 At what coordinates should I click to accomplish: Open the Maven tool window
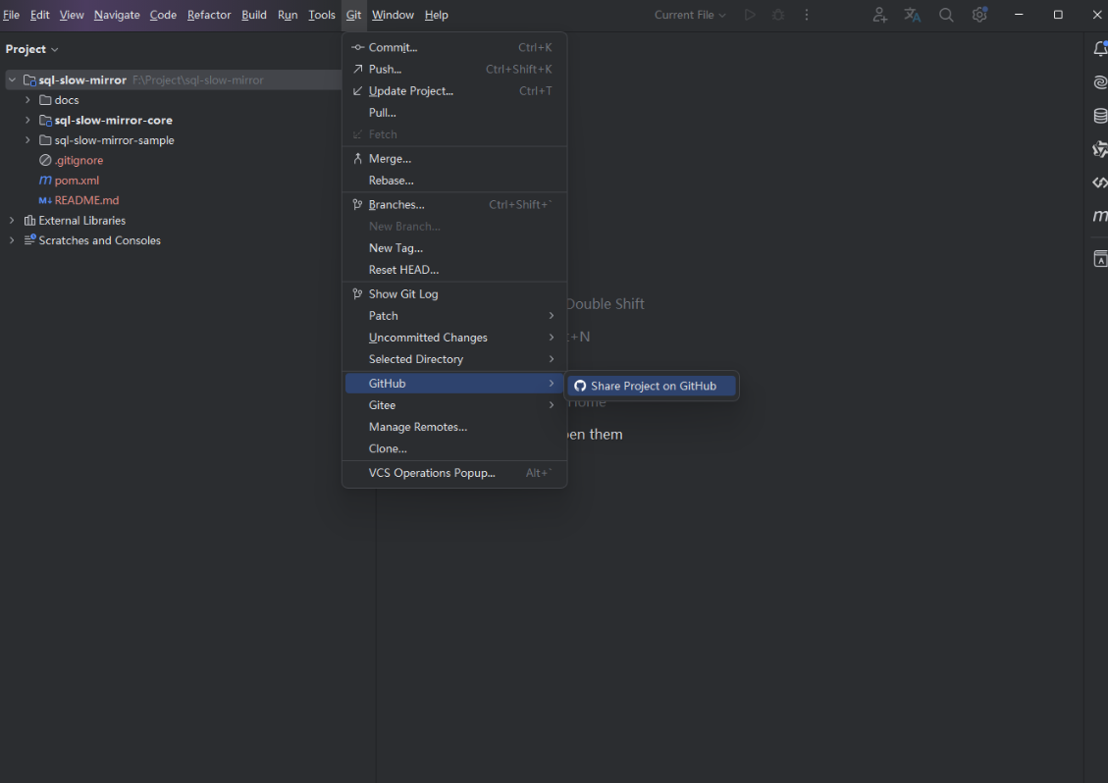[1098, 217]
